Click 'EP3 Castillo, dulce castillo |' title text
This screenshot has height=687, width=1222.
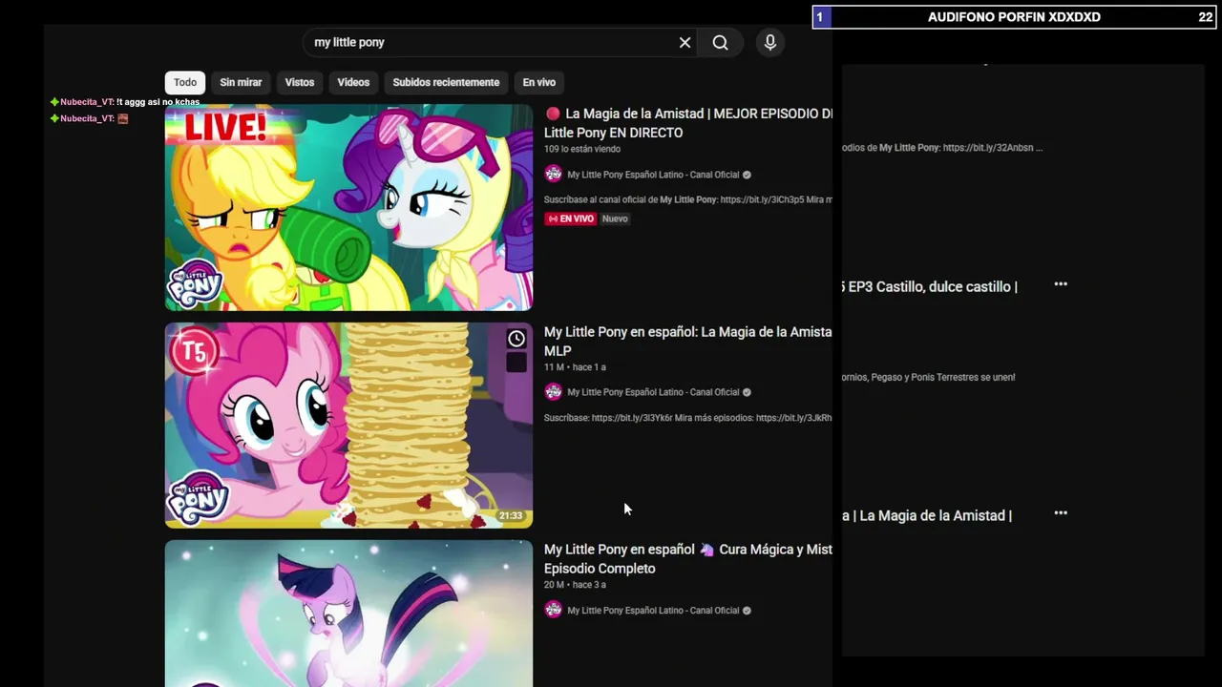933,286
